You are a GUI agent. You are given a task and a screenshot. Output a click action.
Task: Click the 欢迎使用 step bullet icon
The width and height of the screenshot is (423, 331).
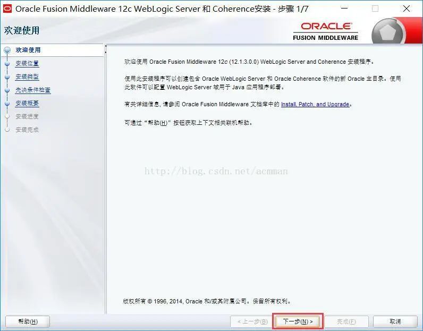[7, 50]
